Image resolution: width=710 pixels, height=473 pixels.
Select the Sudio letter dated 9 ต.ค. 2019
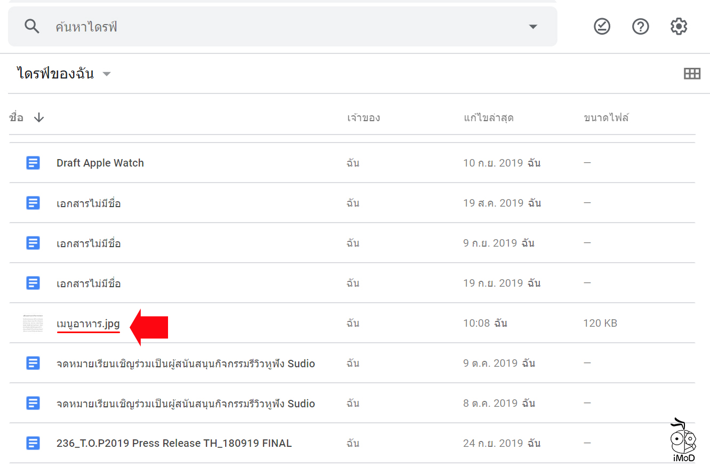pyautogui.click(x=186, y=364)
